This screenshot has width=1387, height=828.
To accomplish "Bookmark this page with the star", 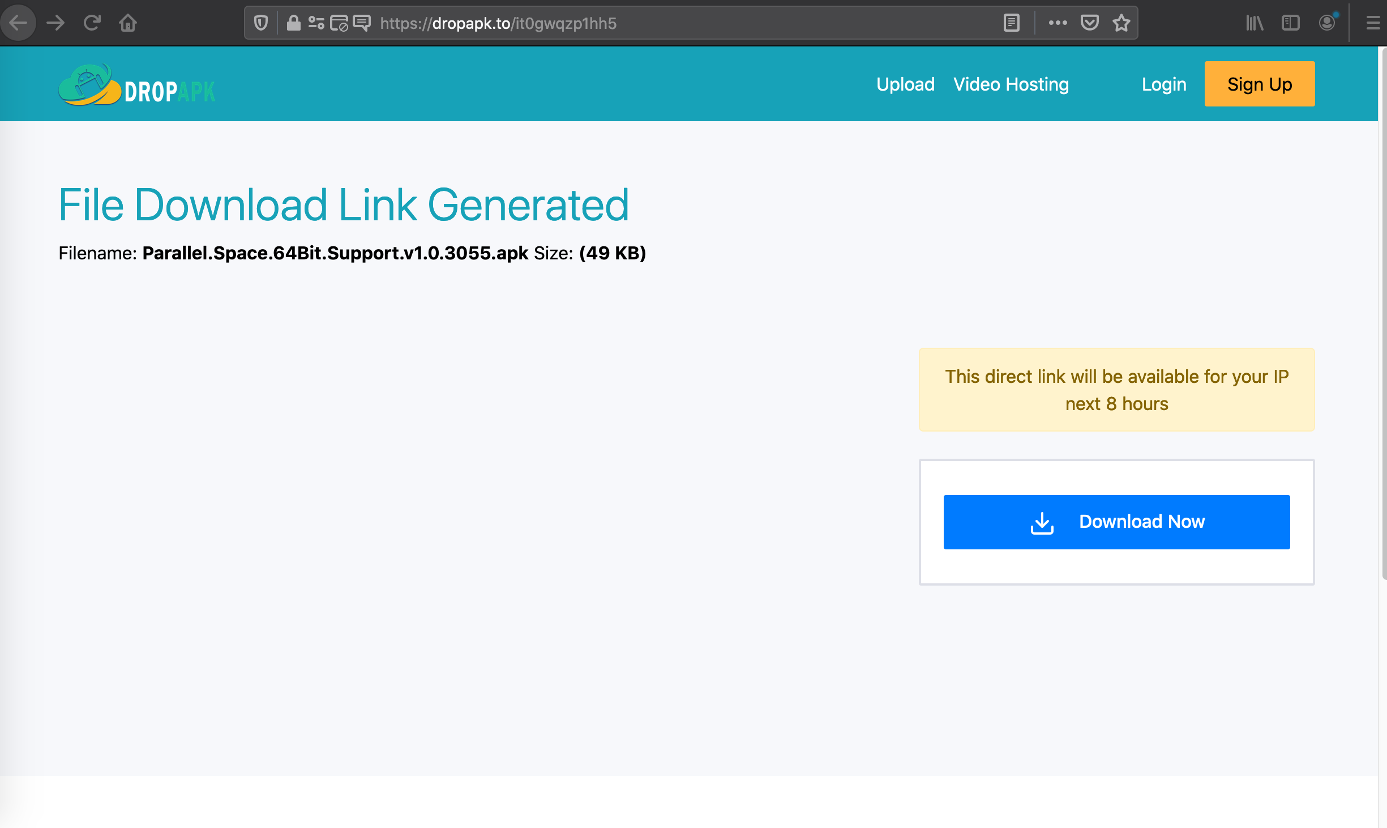I will (1122, 23).
